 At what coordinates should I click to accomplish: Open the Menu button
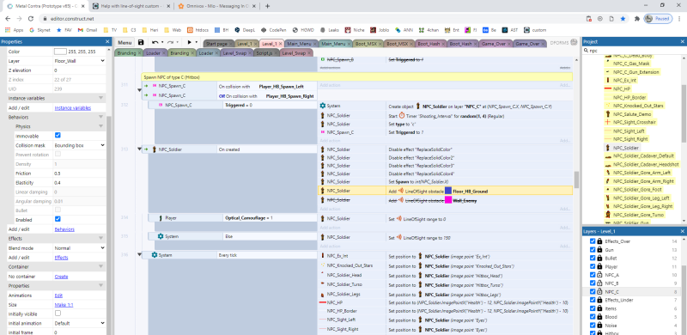[x=125, y=43]
